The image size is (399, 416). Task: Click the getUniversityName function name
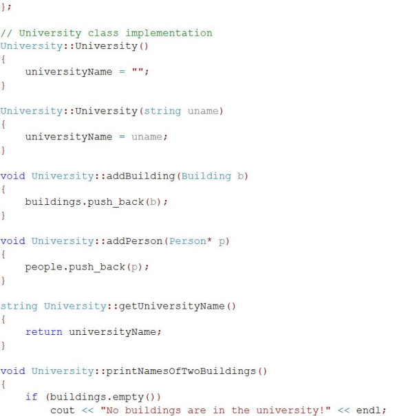pos(171,306)
